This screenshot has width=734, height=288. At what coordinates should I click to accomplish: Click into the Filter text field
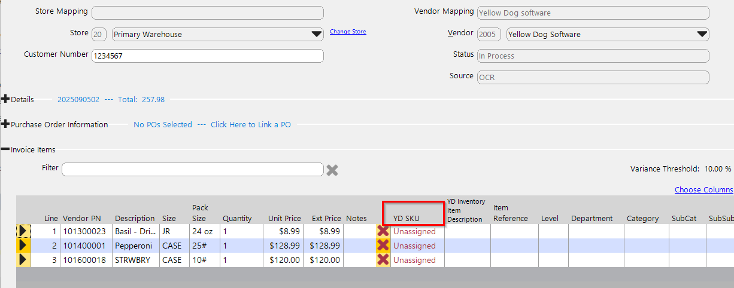pyautogui.click(x=192, y=170)
